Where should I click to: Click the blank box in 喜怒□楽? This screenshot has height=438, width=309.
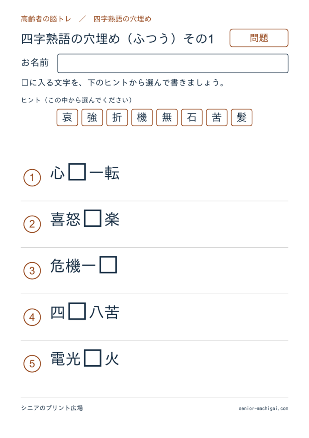pyautogui.click(x=93, y=219)
